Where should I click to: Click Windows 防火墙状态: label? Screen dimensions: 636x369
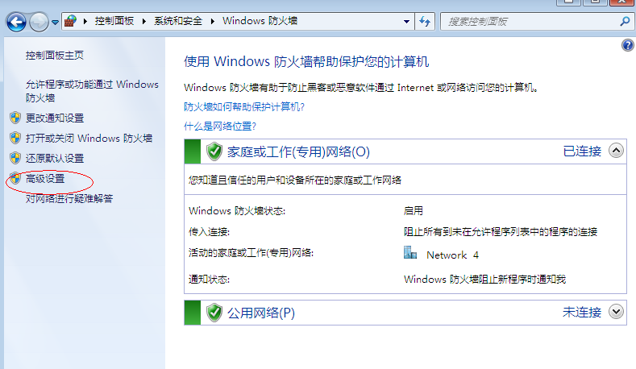pos(237,211)
